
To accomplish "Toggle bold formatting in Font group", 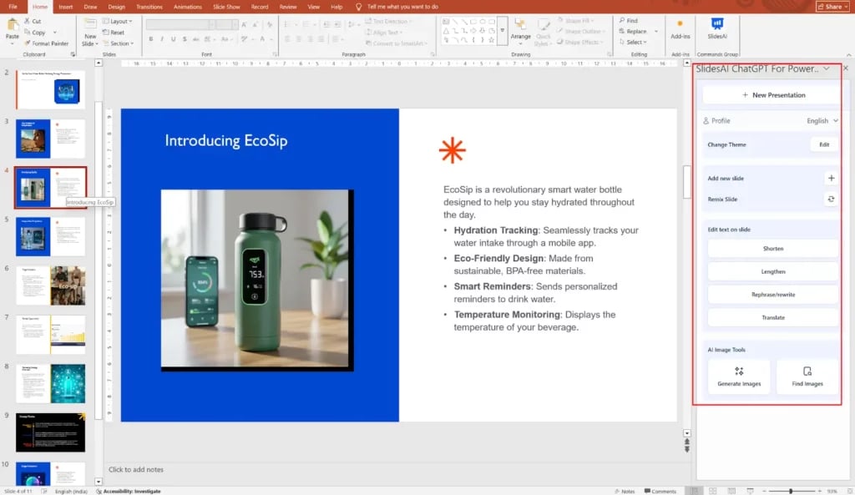I will click(x=151, y=38).
